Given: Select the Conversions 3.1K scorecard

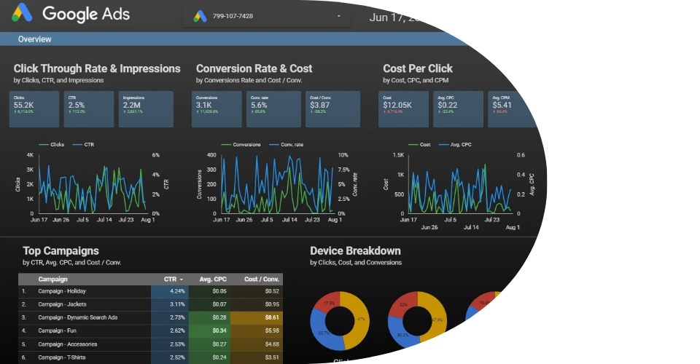Looking at the screenshot, I should click(217, 109).
